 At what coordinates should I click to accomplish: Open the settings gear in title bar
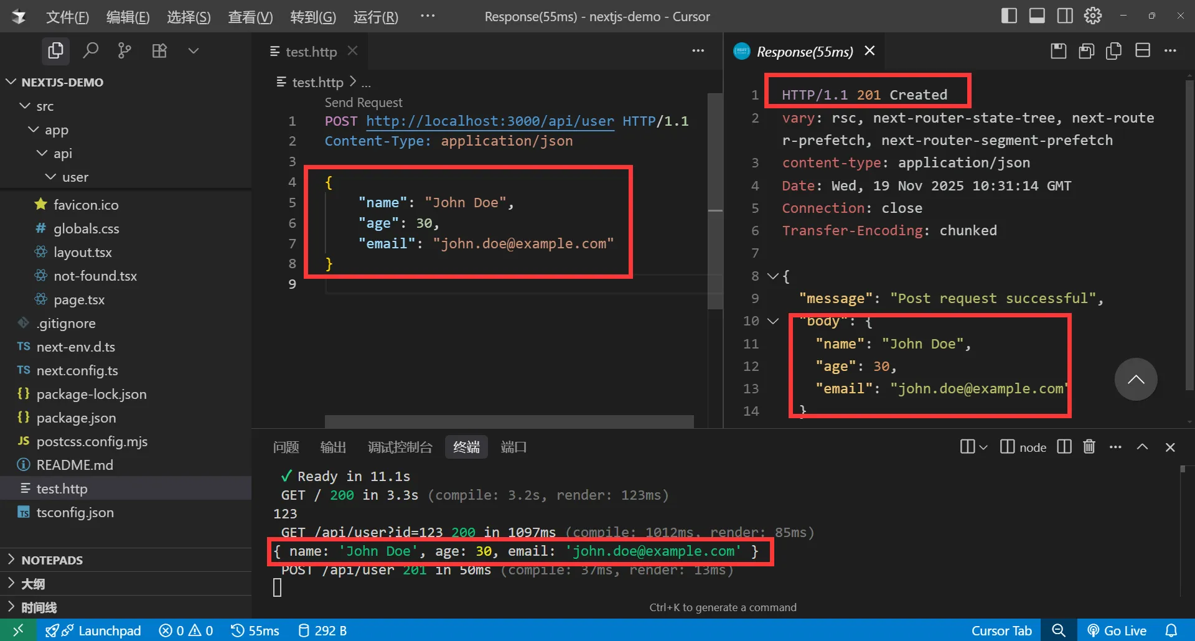click(1093, 16)
